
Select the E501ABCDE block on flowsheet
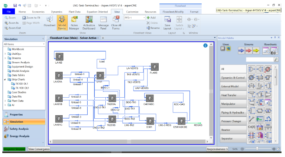click(181, 121)
